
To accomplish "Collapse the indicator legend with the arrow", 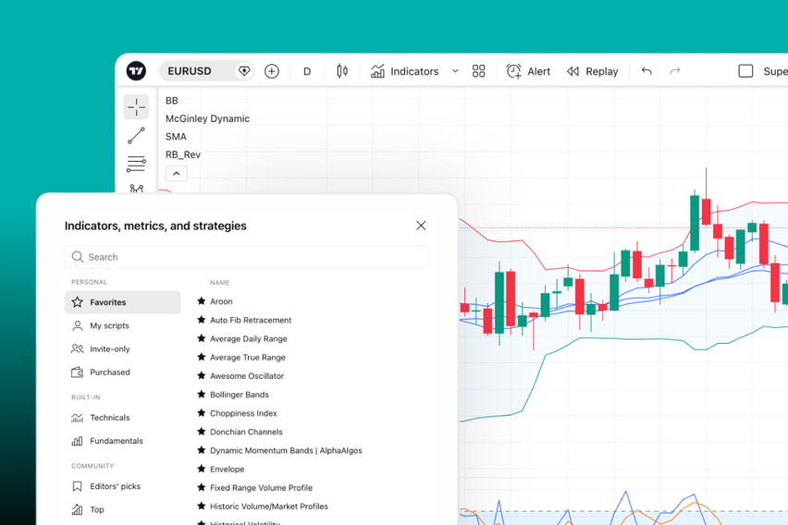I will pyautogui.click(x=177, y=174).
